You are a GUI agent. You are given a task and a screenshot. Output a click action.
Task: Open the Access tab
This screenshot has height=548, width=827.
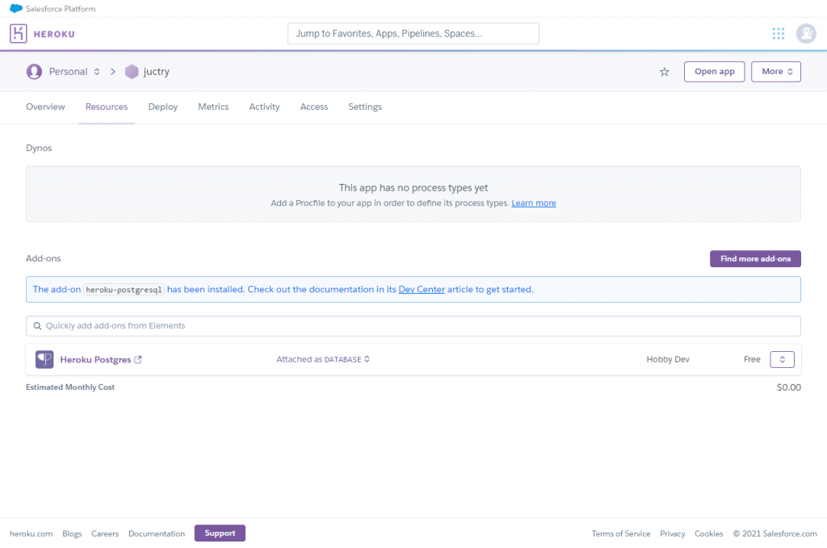coord(314,107)
